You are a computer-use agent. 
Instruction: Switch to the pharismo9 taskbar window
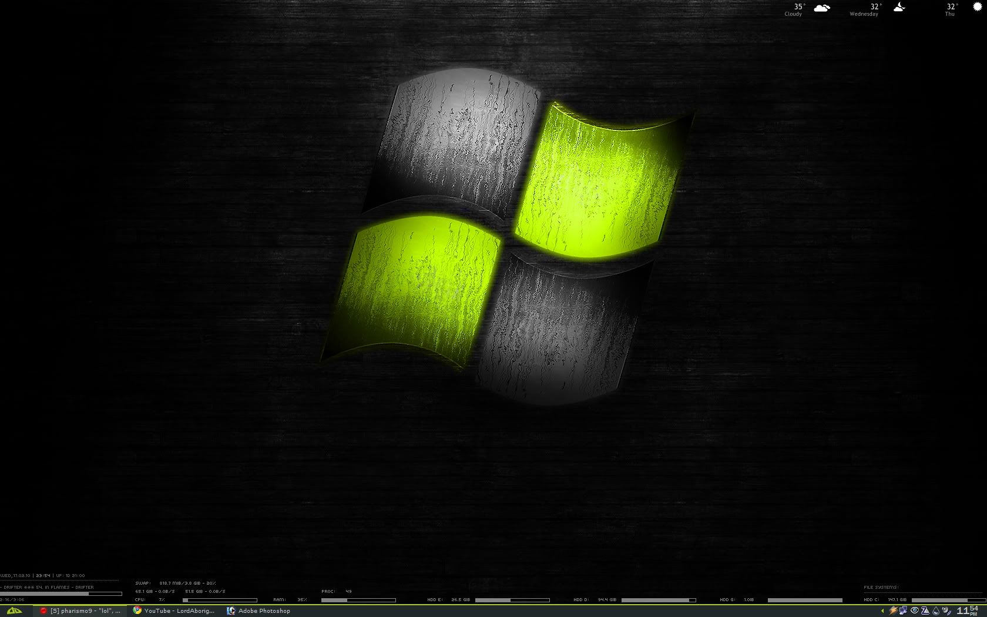79,611
